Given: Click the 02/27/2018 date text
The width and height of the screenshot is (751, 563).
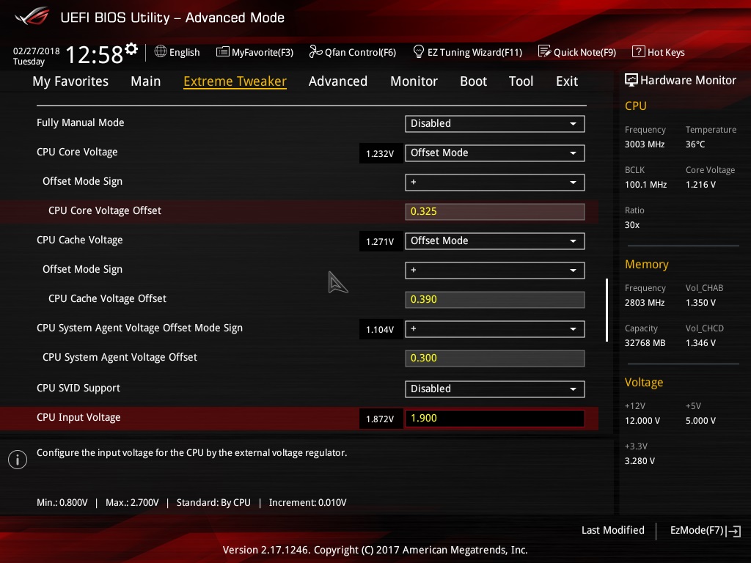Looking at the screenshot, I should click(37, 51).
